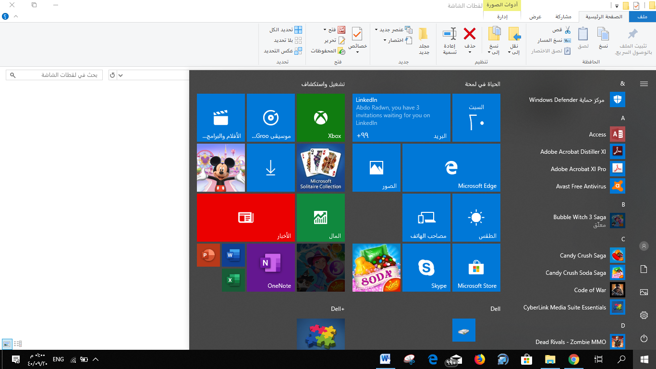
Task: Open Google Chrome from the taskbar
Action: tap(573, 359)
